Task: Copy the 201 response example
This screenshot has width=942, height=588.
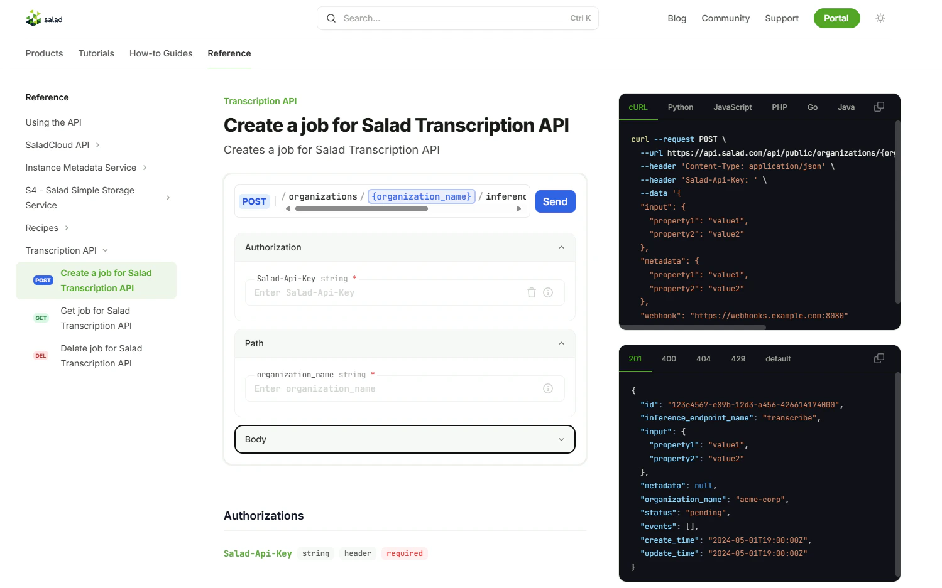Action: [879, 358]
